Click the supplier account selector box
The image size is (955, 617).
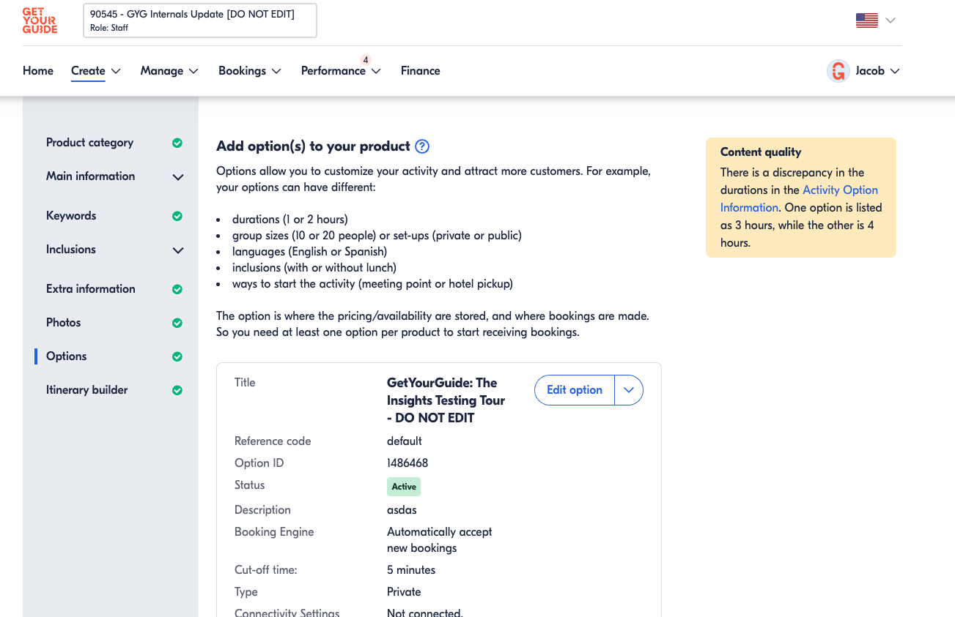(200, 20)
